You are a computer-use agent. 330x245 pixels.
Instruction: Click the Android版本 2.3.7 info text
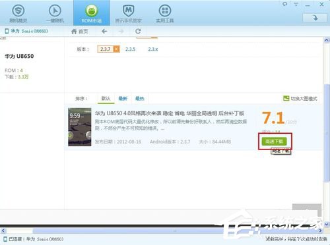pyautogui.click(x=170, y=142)
